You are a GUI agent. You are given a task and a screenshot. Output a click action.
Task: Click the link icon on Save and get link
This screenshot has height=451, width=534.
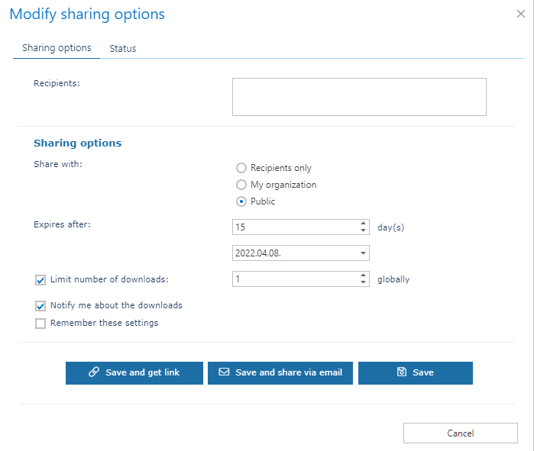94,372
